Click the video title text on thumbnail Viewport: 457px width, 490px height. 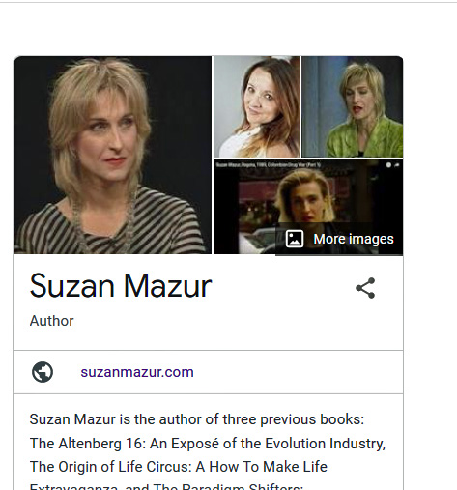pyautogui.click(x=269, y=165)
